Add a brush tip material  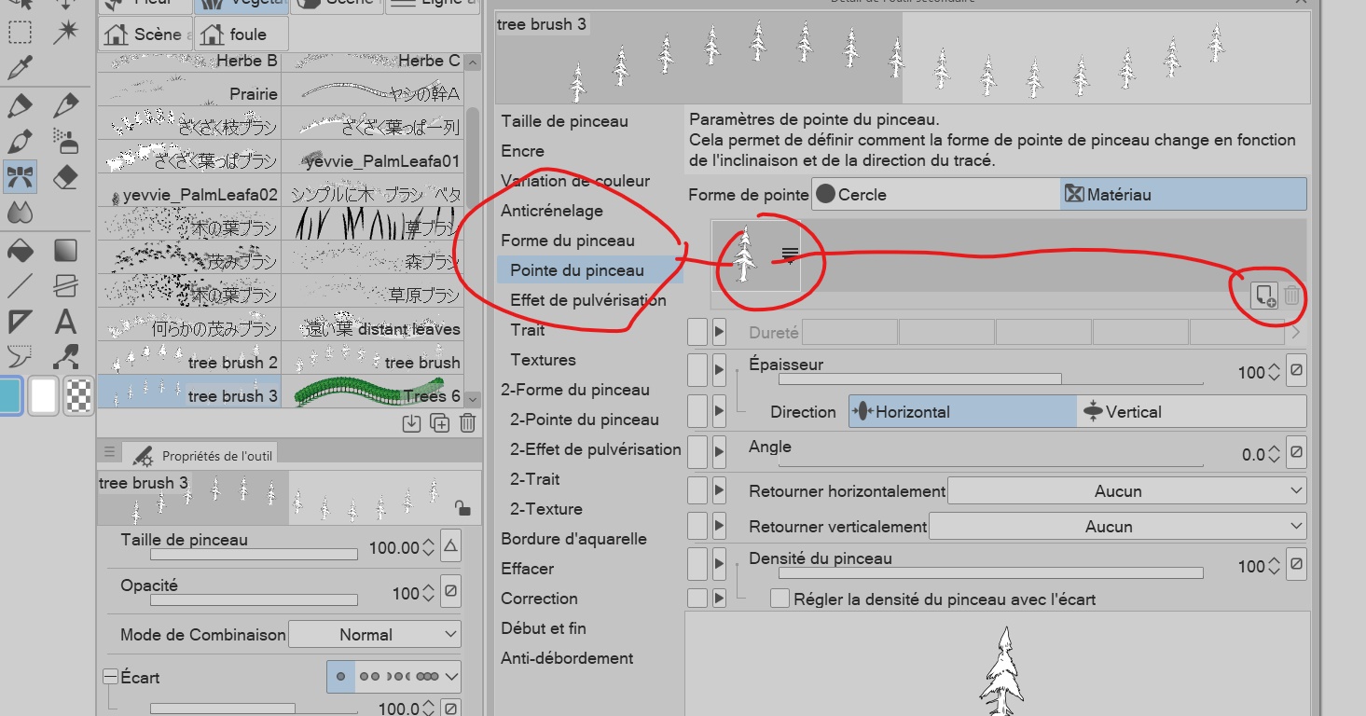[1265, 296]
